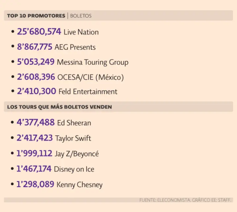
Task: Select the 1'999,112 ticket number
Action: pos(34,153)
